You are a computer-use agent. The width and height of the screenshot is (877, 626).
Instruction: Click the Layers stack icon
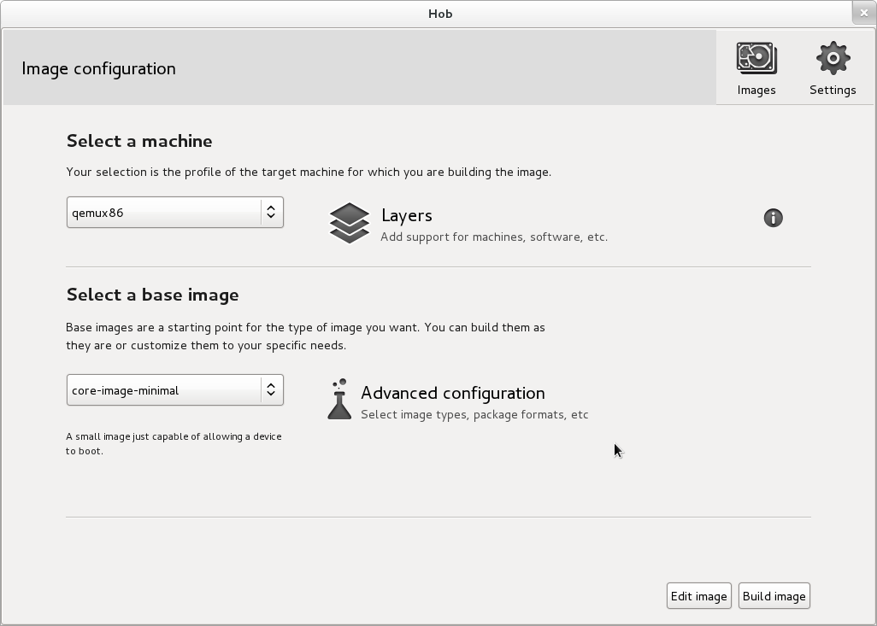pos(350,223)
